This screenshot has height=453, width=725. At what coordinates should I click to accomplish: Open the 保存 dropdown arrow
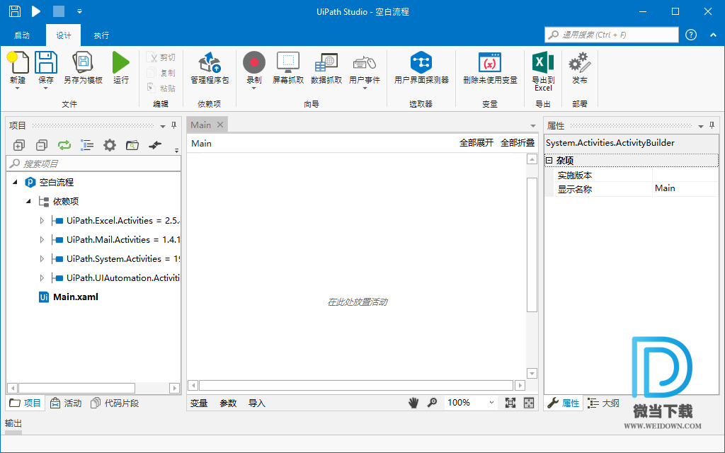(x=46, y=88)
